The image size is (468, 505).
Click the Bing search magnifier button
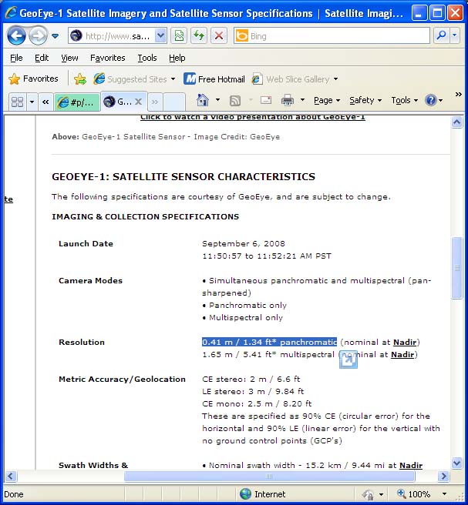point(441,35)
